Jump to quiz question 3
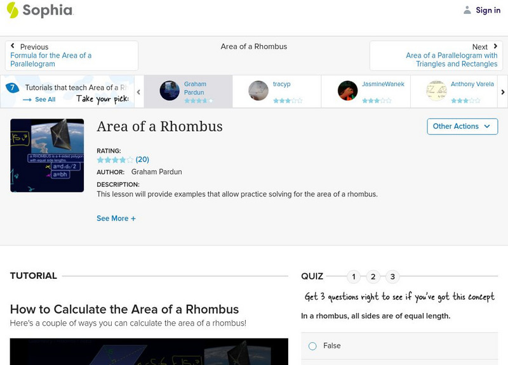This screenshot has width=508, height=365. pyautogui.click(x=392, y=277)
